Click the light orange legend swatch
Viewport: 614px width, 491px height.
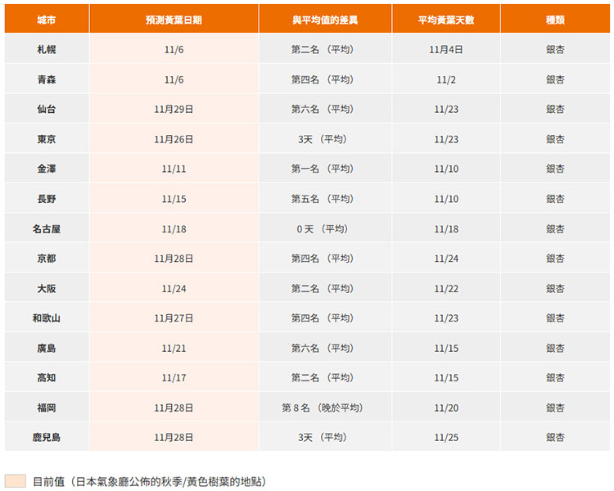pos(16,481)
